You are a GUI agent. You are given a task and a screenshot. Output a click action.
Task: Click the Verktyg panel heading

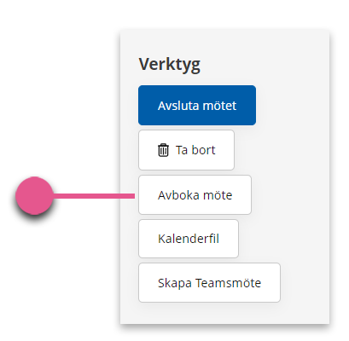click(170, 65)
